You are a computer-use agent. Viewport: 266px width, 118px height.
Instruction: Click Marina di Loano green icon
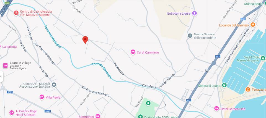(224, 85)
